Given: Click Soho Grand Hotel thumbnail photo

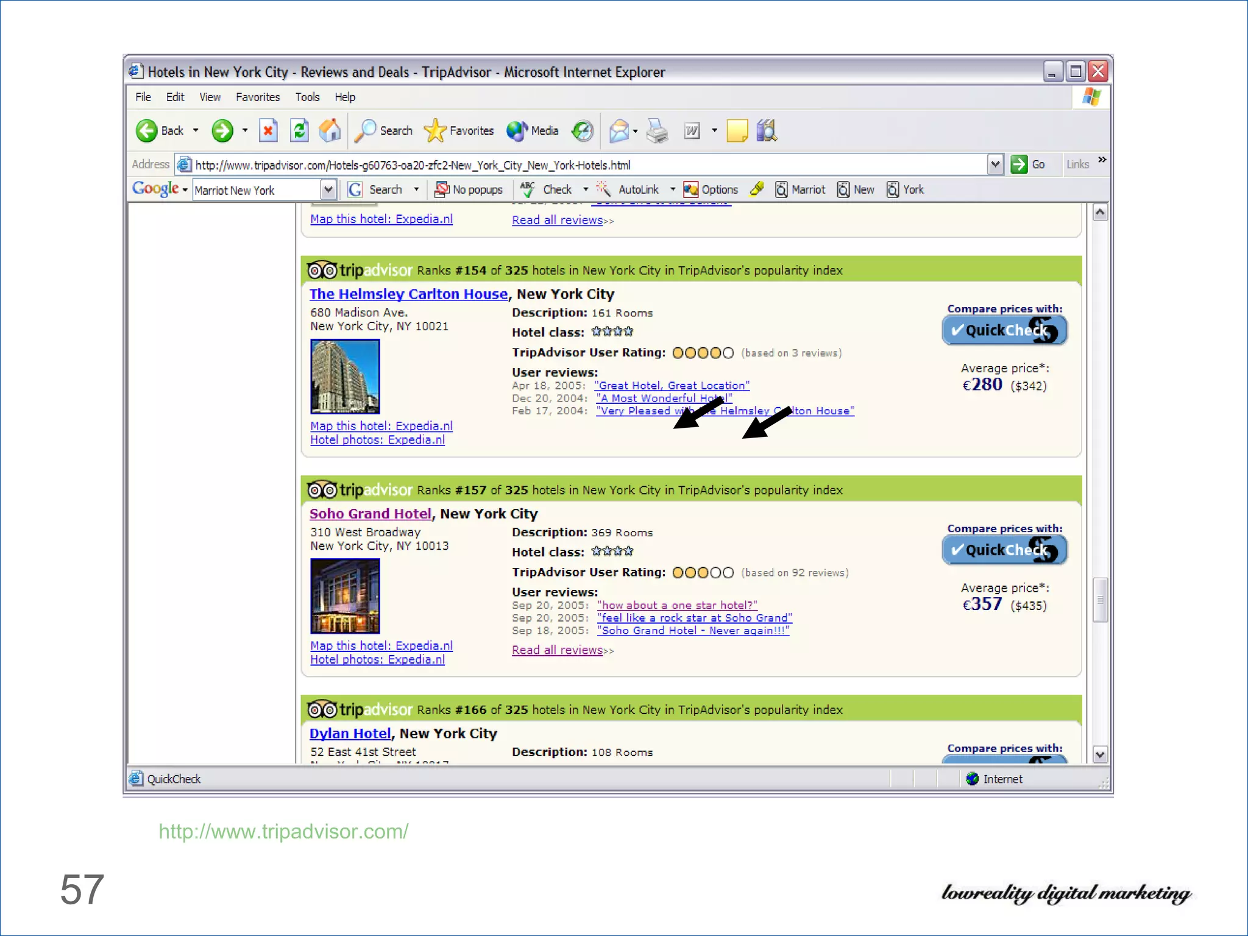Looking at the screenshot, I should click(x=345, y=596).
